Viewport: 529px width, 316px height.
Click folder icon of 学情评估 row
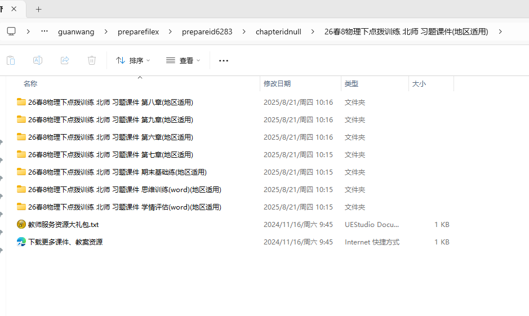[21, 207]
